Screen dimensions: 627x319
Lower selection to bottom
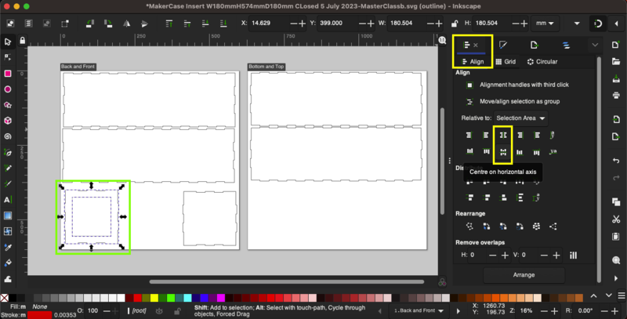[x=223, y=24]
